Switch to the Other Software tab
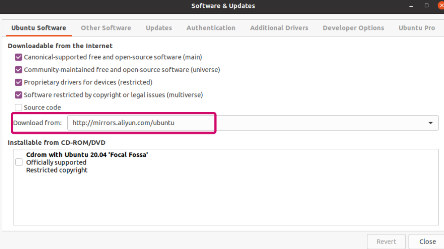444x249 pixels. click(x=106, y=28)
